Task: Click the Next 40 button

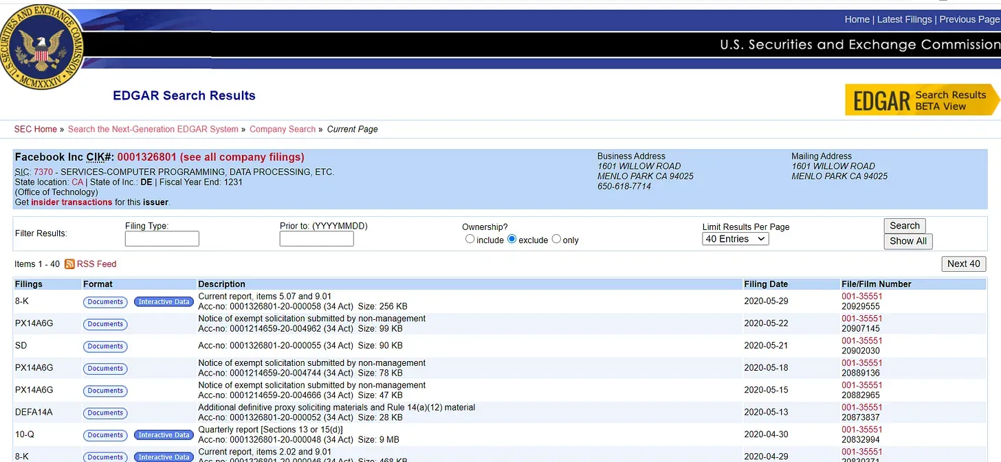Action: tap(963, 264)
